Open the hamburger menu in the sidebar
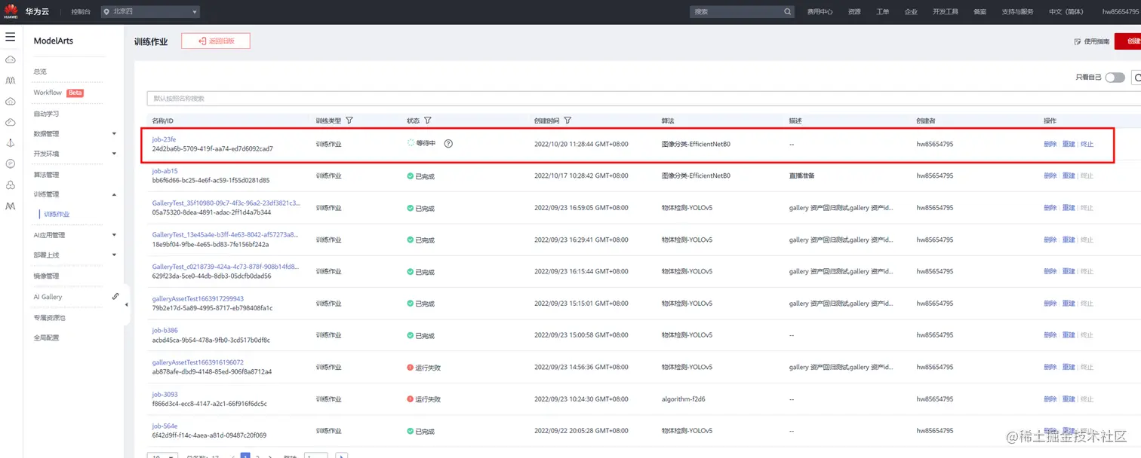 click(x=10, y=36)
